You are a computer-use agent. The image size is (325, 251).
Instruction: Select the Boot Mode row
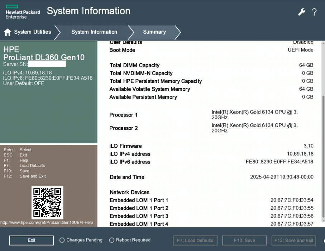211,50
